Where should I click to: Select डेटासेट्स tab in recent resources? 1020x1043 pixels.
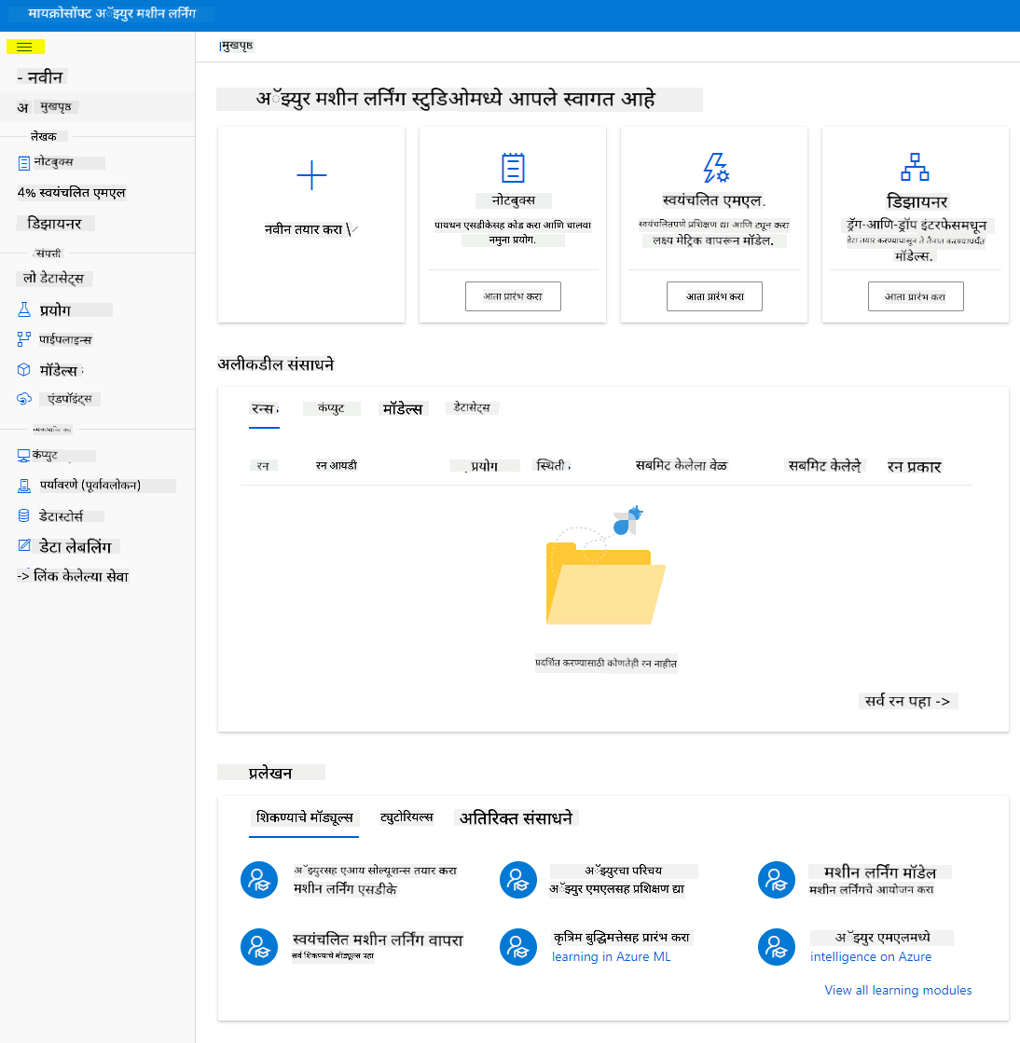coord(473,407)
